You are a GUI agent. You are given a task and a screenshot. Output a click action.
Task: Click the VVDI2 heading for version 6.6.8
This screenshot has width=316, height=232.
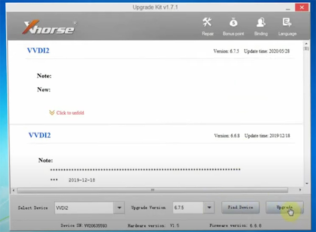click(39, 135)
